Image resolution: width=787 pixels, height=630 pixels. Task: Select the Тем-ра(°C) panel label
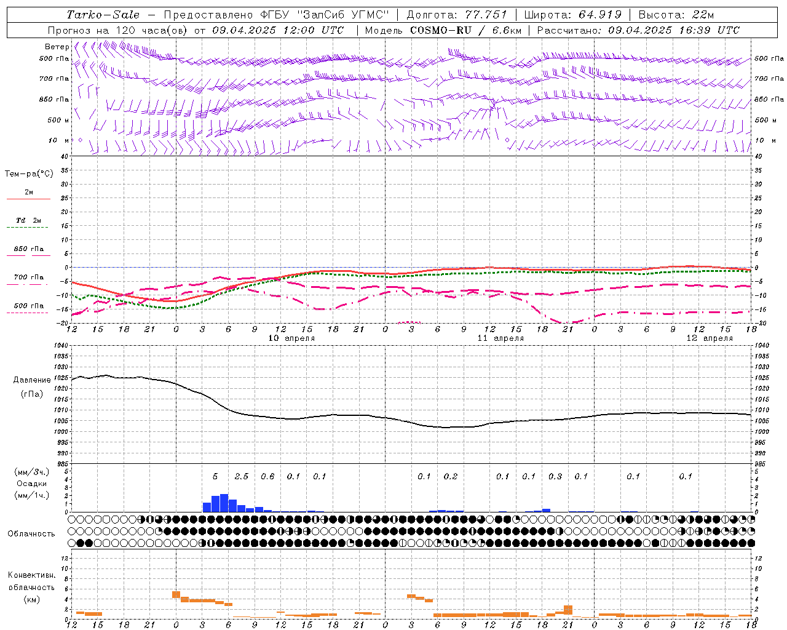(29, 174)
